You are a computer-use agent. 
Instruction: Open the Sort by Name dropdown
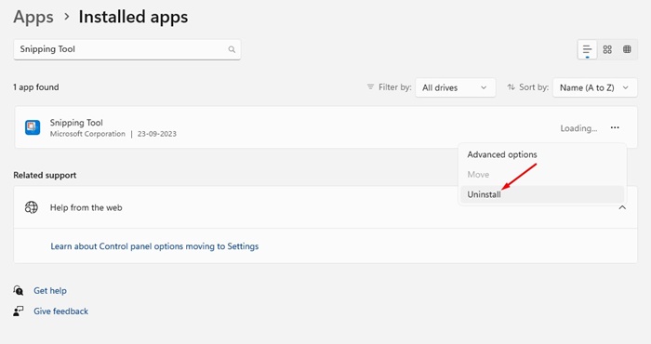pos(594,87)
